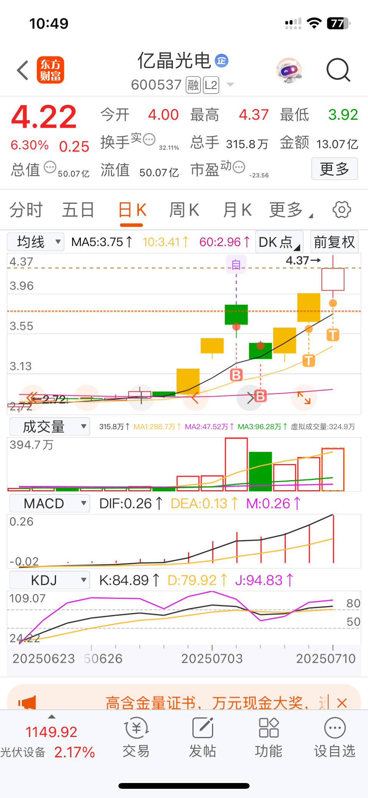Tap the lower orange T marker
368x798 pixels.
tap(309, 360)
